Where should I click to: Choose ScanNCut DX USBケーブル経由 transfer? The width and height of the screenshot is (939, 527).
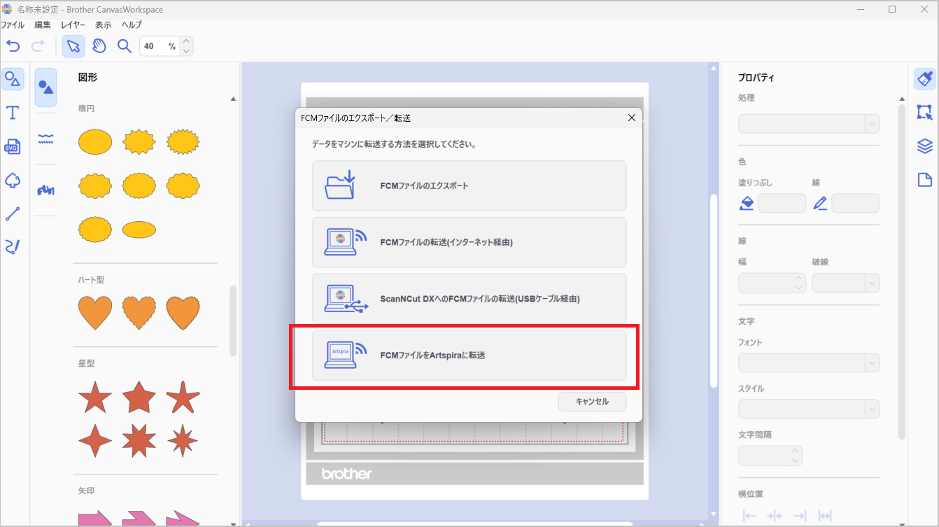click(469, 299)
